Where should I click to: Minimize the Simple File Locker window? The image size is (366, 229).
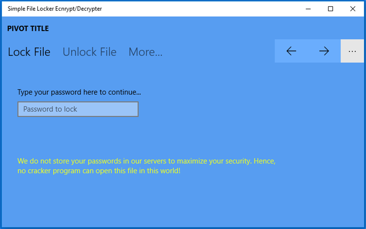pos(308,9)
